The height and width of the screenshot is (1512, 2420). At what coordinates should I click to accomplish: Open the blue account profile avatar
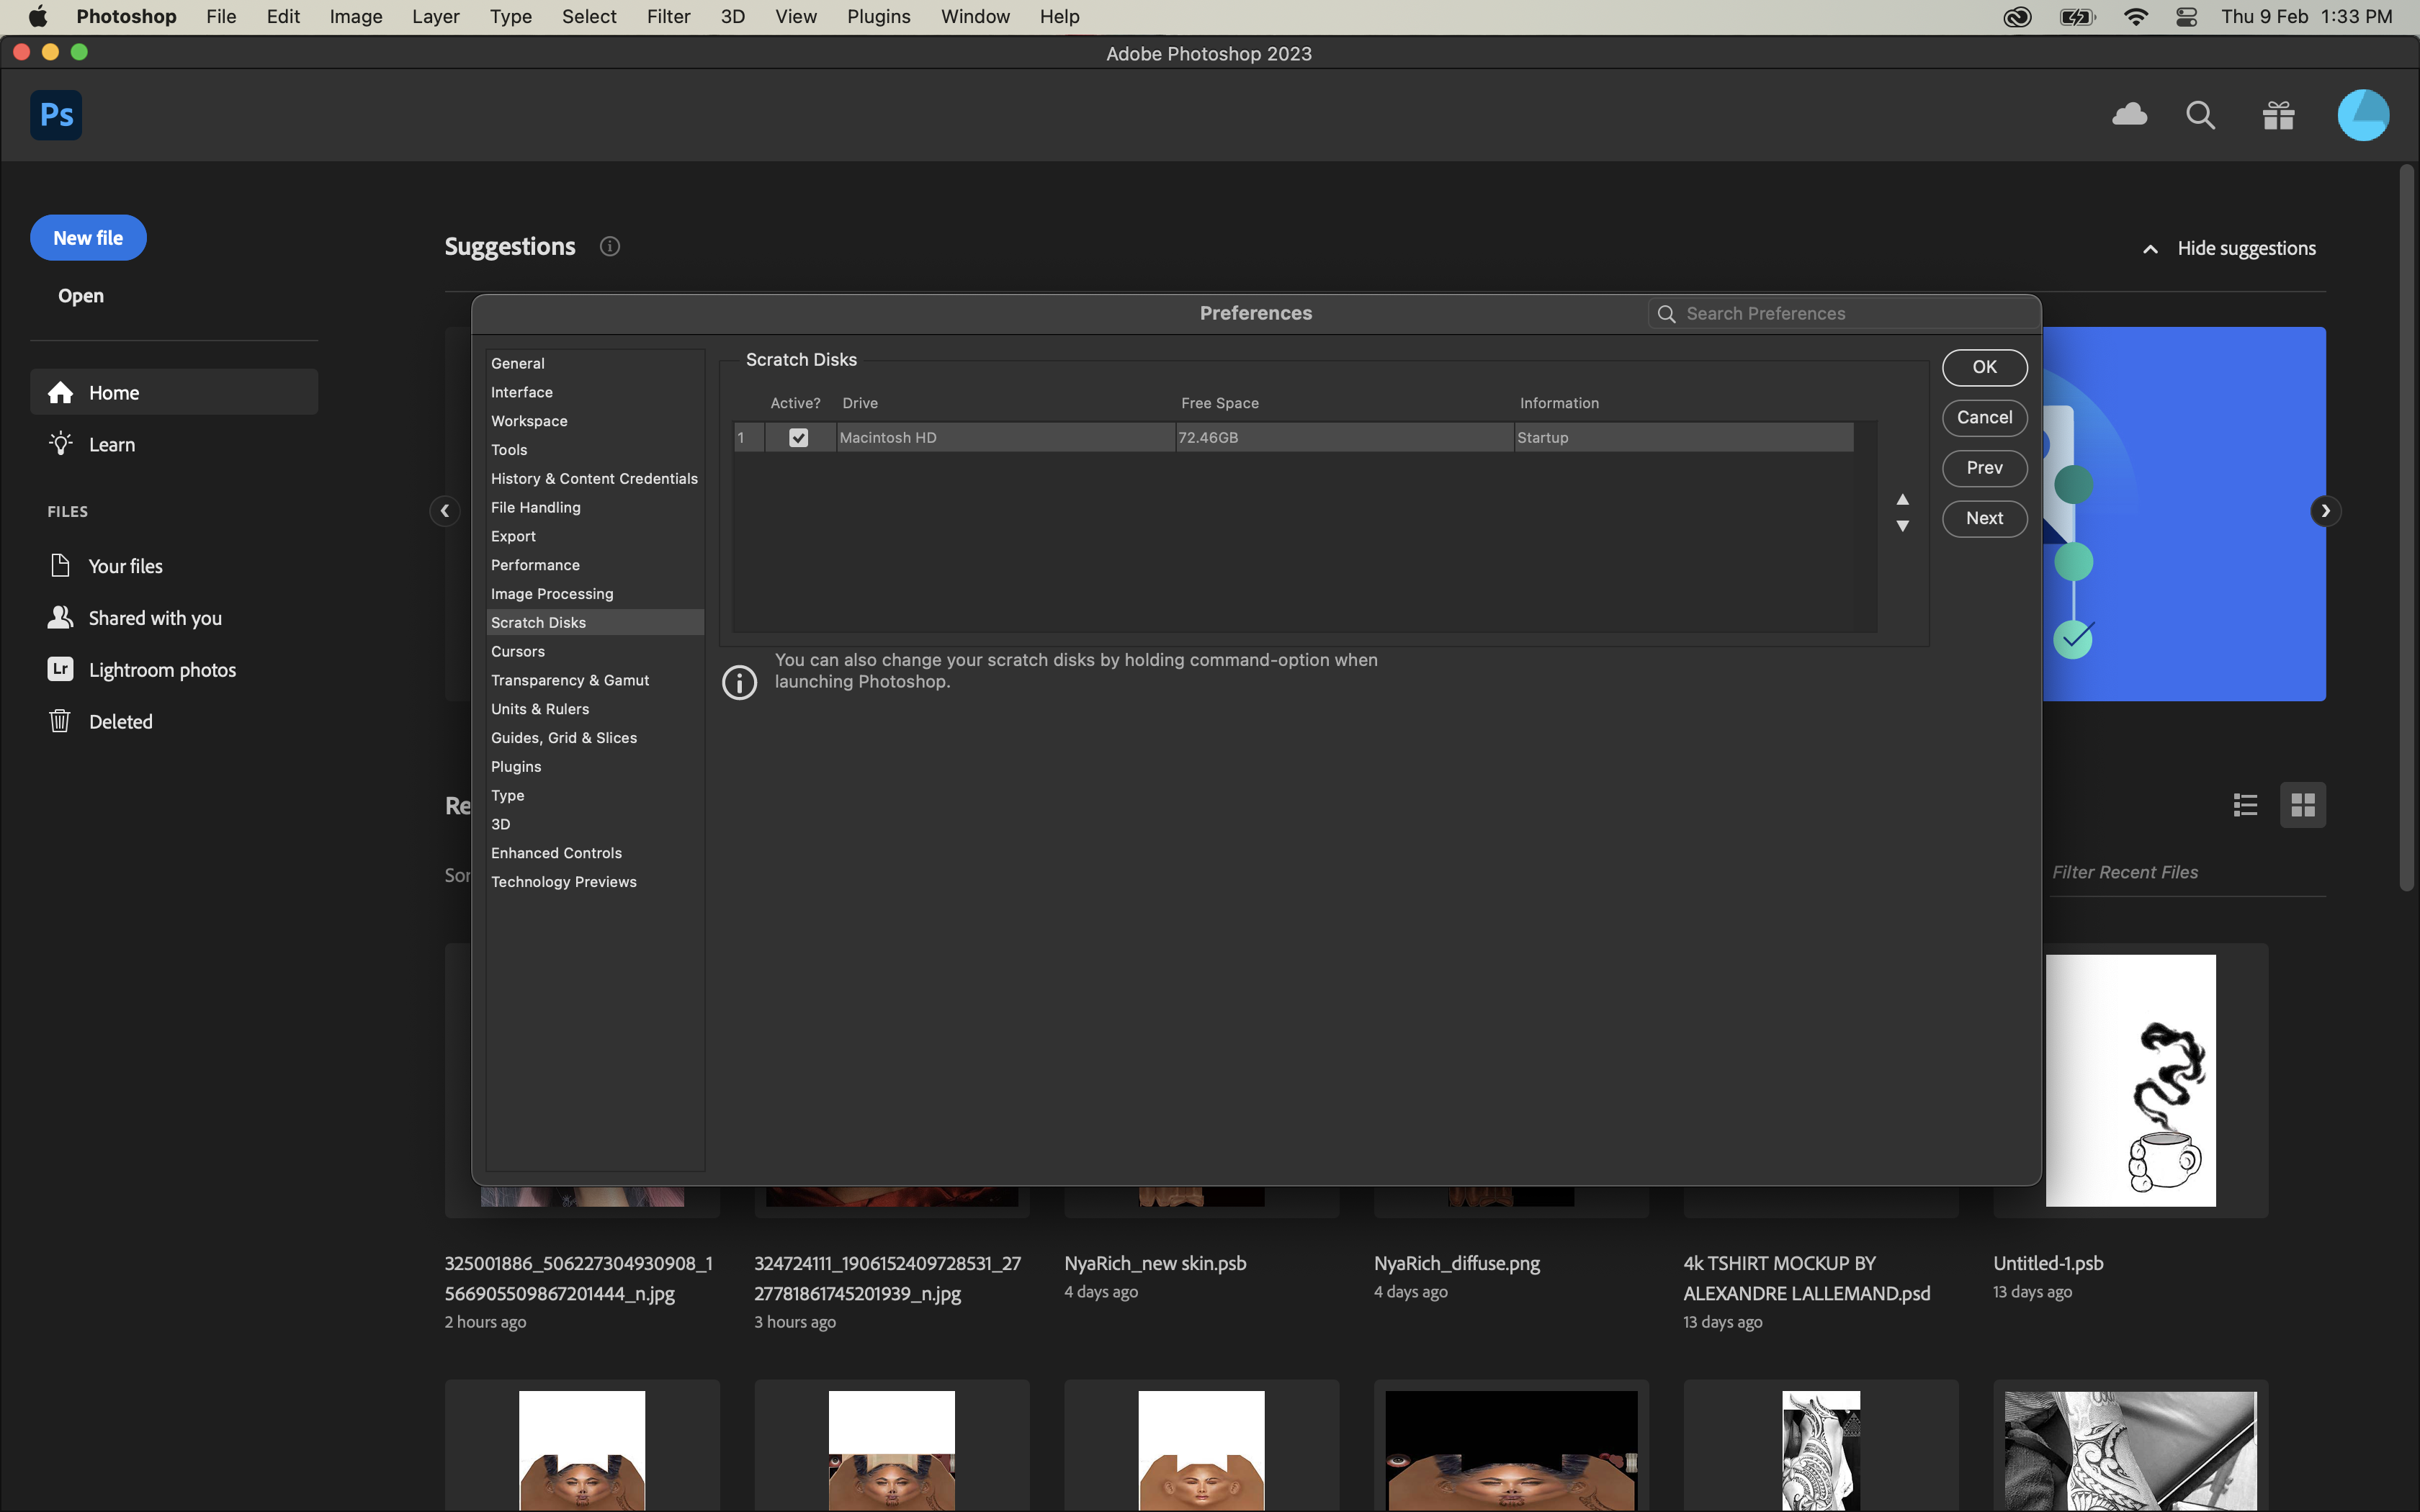click(2363, 115)
